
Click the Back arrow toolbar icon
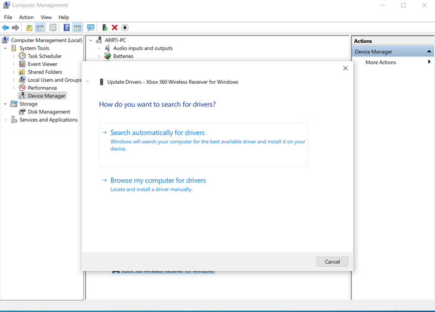pos(6,28)
